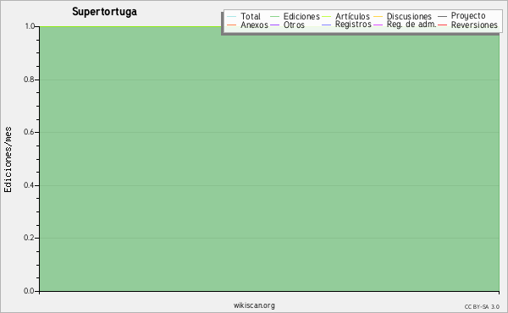Click the Reg. de adm. legend label
Viewport: 508px width, 313px height.
(411, 25)
